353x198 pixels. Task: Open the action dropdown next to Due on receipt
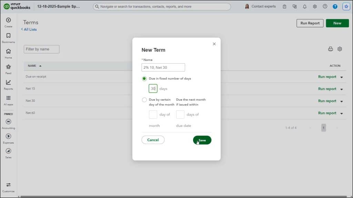click(341, 77)
